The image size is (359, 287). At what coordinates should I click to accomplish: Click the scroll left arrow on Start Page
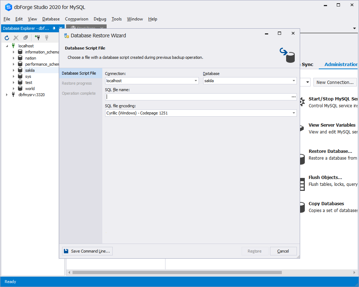tap(69, 272)
